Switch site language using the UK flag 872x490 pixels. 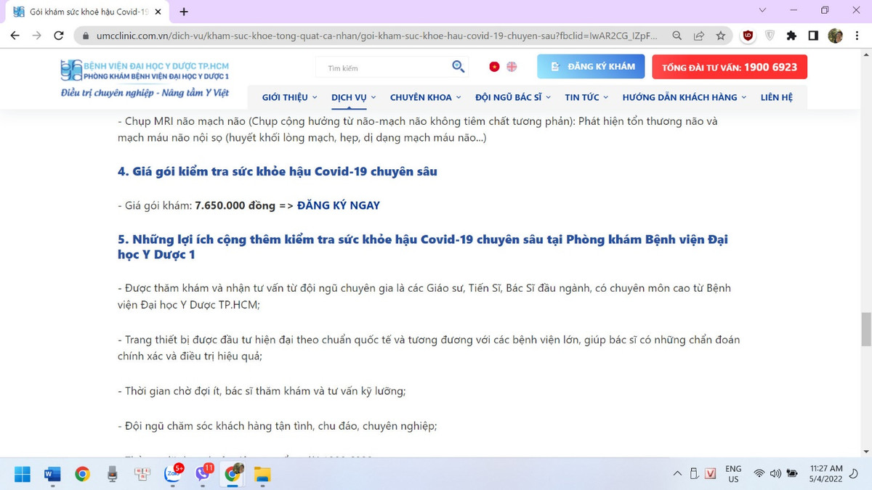click(x=511, y=66)
